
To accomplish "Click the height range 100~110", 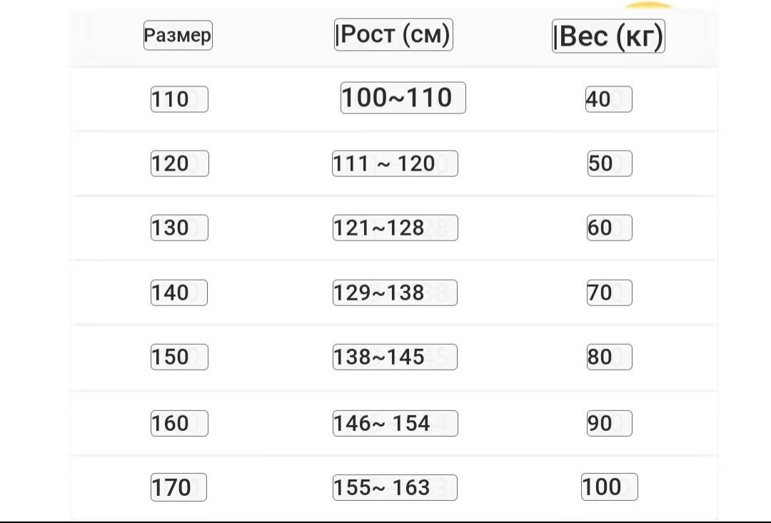I will [x=403, y=98].
